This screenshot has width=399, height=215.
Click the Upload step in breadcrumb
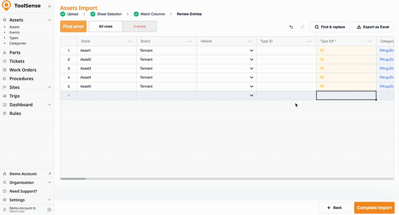(69, 14)
